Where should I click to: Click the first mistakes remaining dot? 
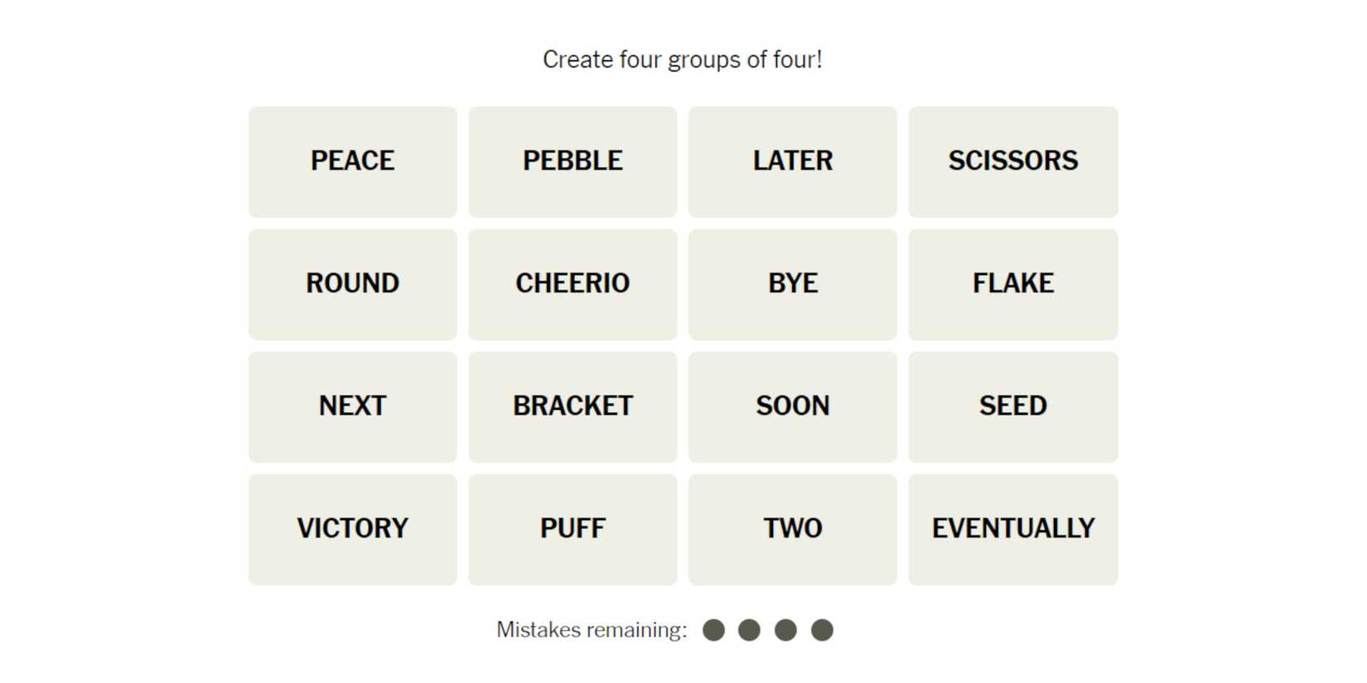click(713, 630)
